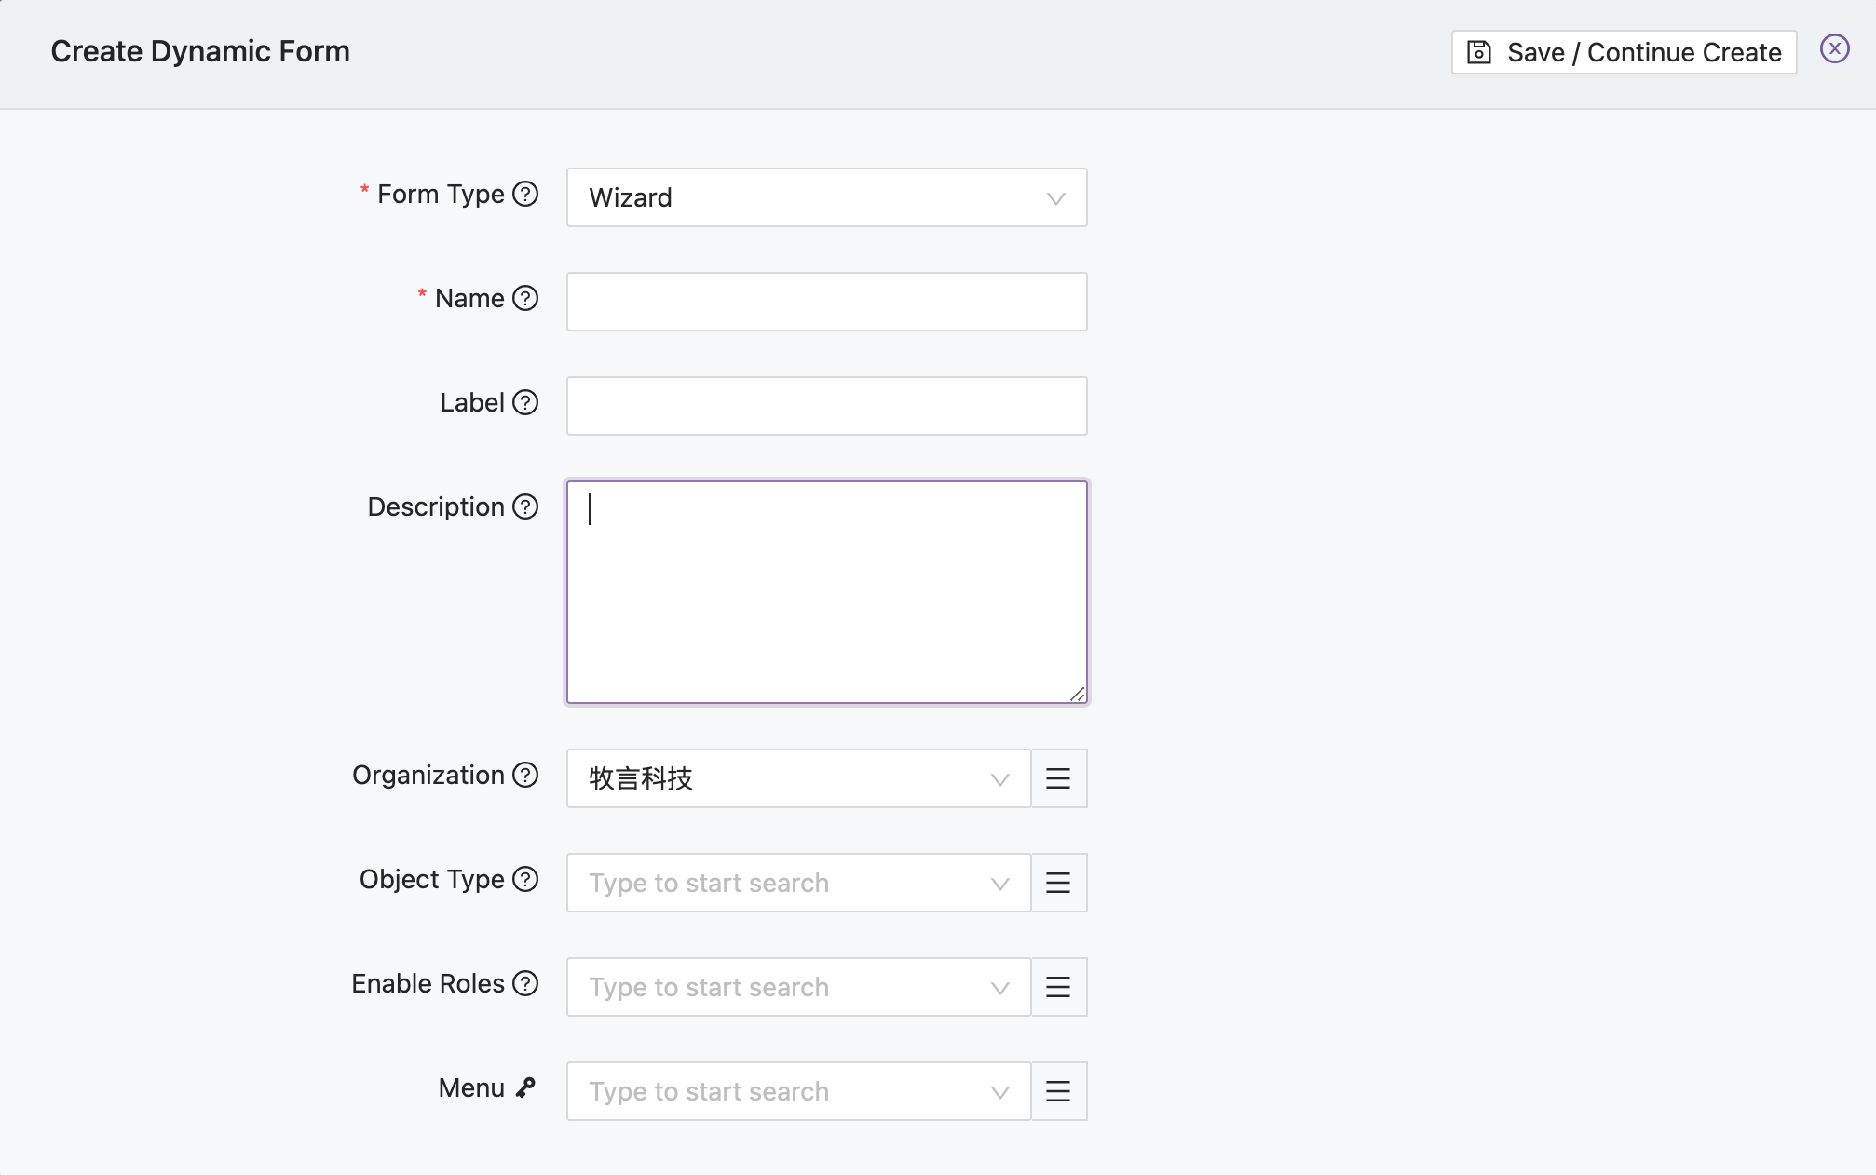Open the Enable Roles list menu icon
Screen dimensions: 1876x1175
[x=1058, y=987]
